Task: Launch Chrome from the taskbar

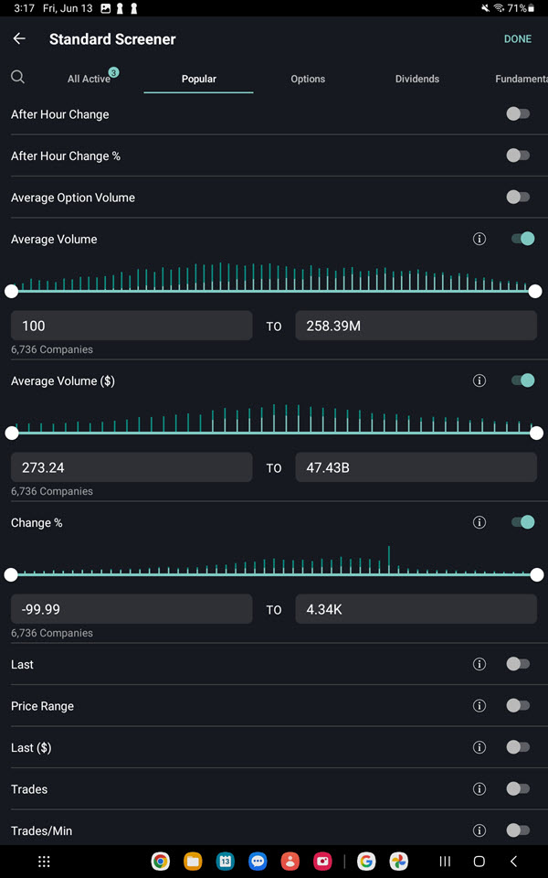Action: [x=161, y=862]
